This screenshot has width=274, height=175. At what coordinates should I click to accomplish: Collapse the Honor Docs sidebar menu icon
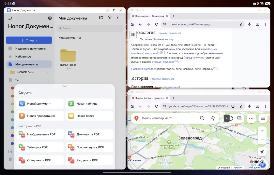click(10, 18)
